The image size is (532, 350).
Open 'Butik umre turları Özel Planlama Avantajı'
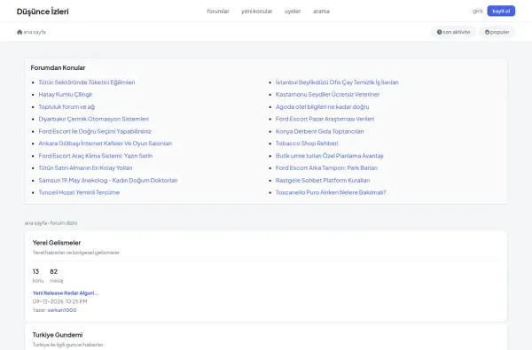coord(330,156)
